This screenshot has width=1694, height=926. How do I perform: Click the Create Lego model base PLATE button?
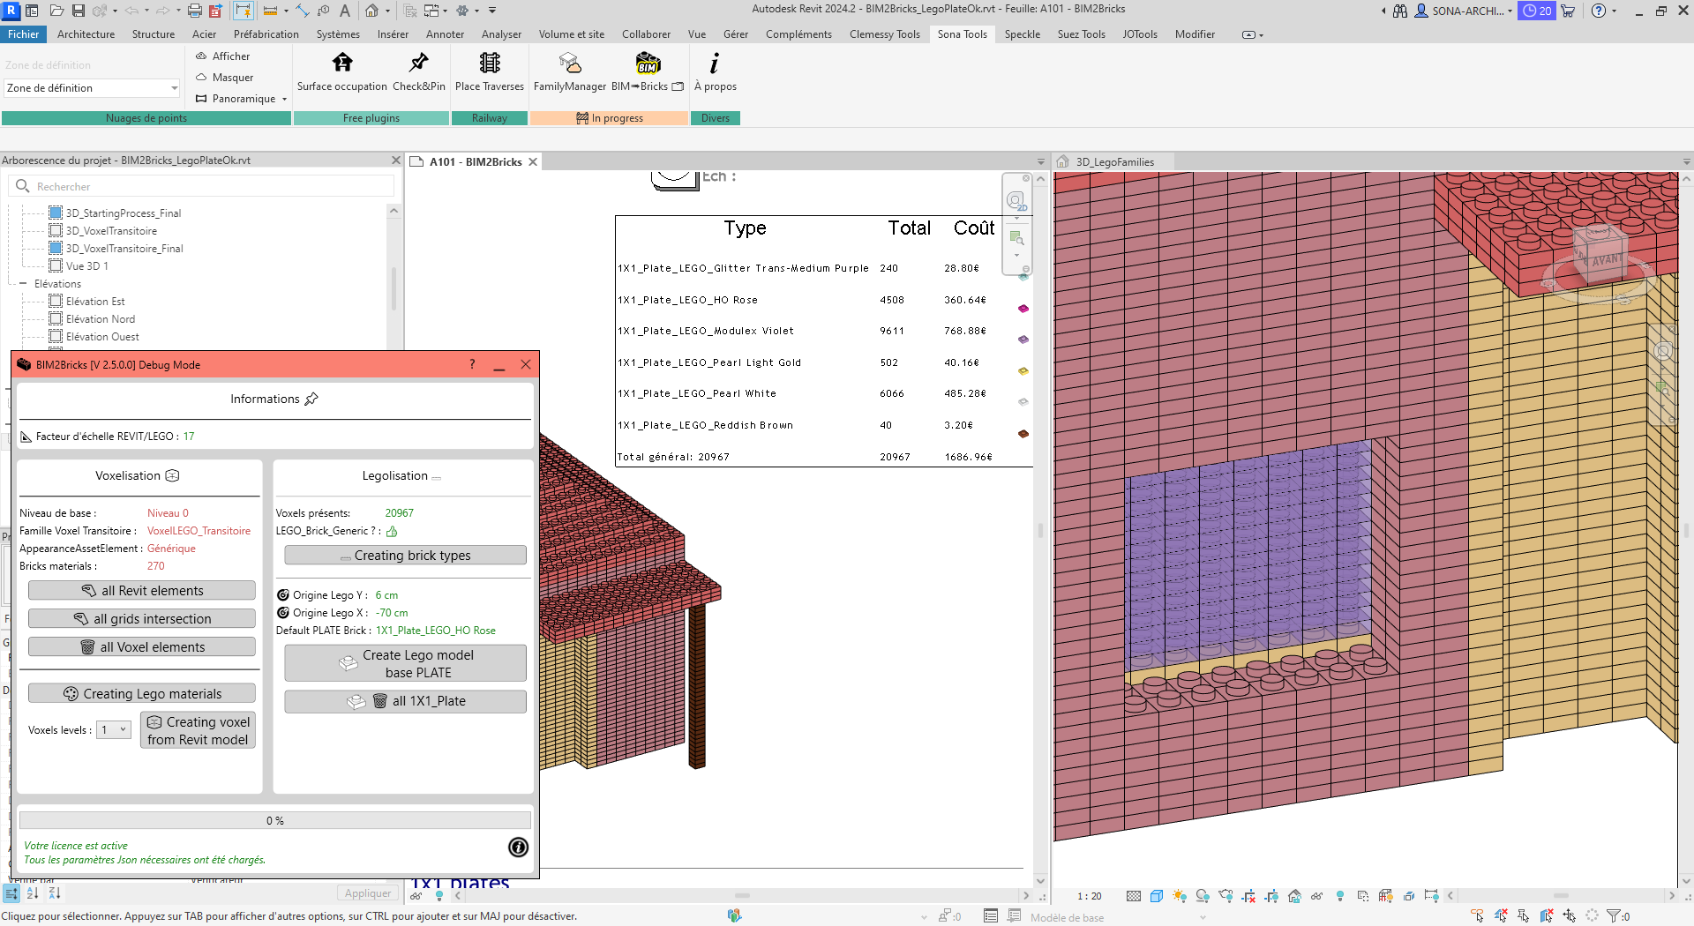pos(405,663)
